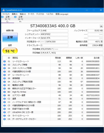The width and height of the screenshot is (104, 133).
Task: Open the 言語(Language) menu
Action: (62, 14)
